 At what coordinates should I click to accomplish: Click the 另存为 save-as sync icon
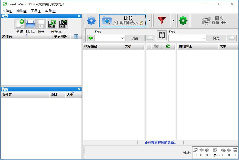(x=52, y=24)
